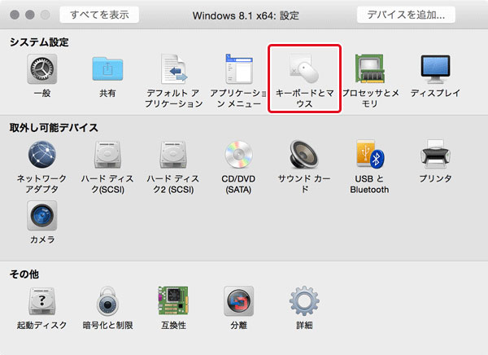
Task: Open 分離 isolation settings
Action: 238,301
